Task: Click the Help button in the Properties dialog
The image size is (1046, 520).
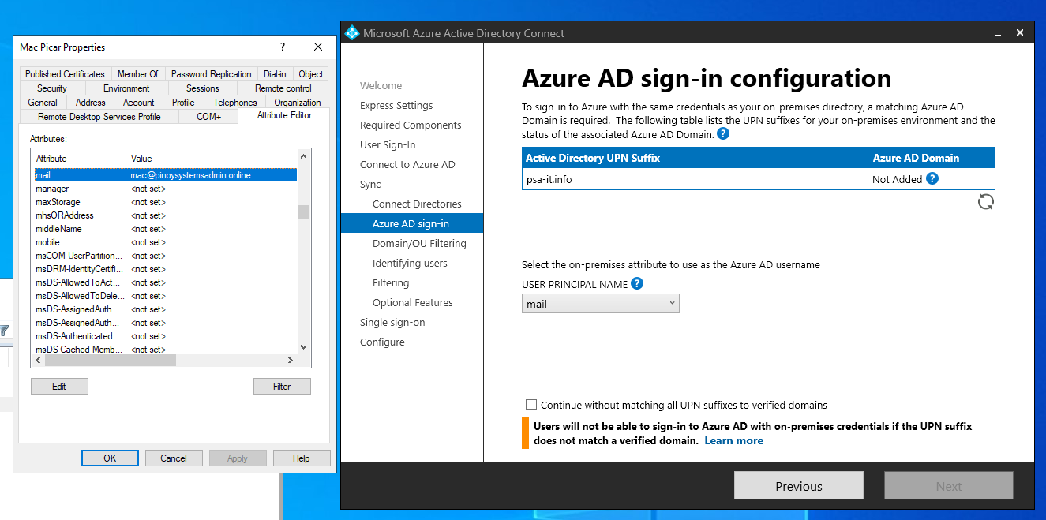Action: (302, 458)
